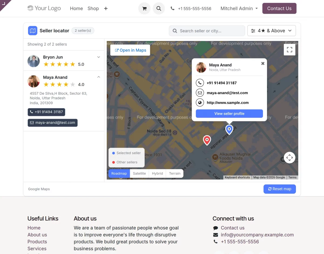Open the Mitchell Admin user menu
This screenshot has width=324, height=254.
click(x=239, y=9)
